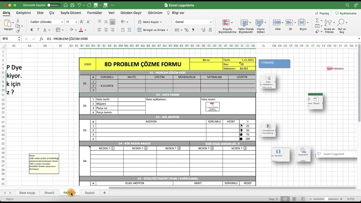Open the Formüller ribbon tab

(95, 13)
